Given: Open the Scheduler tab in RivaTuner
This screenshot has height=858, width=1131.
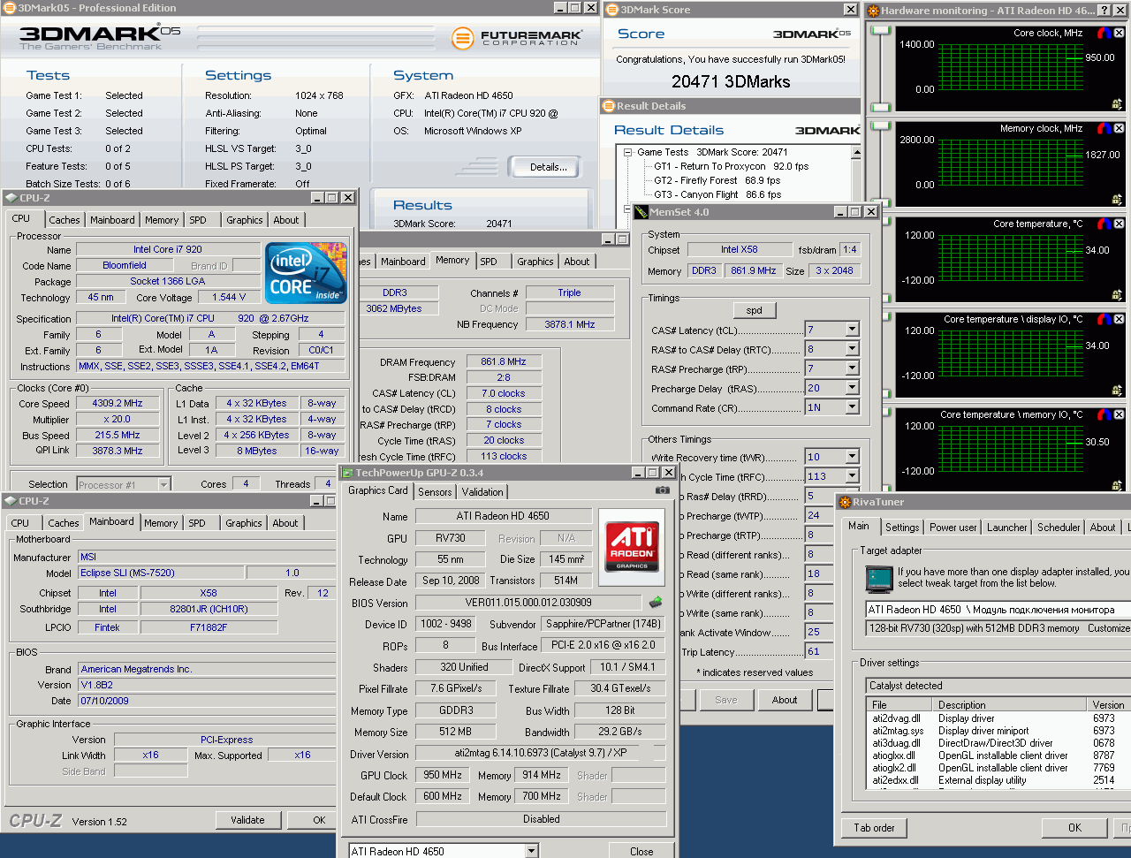Looking at the screenshot, I should point(1059,528).
